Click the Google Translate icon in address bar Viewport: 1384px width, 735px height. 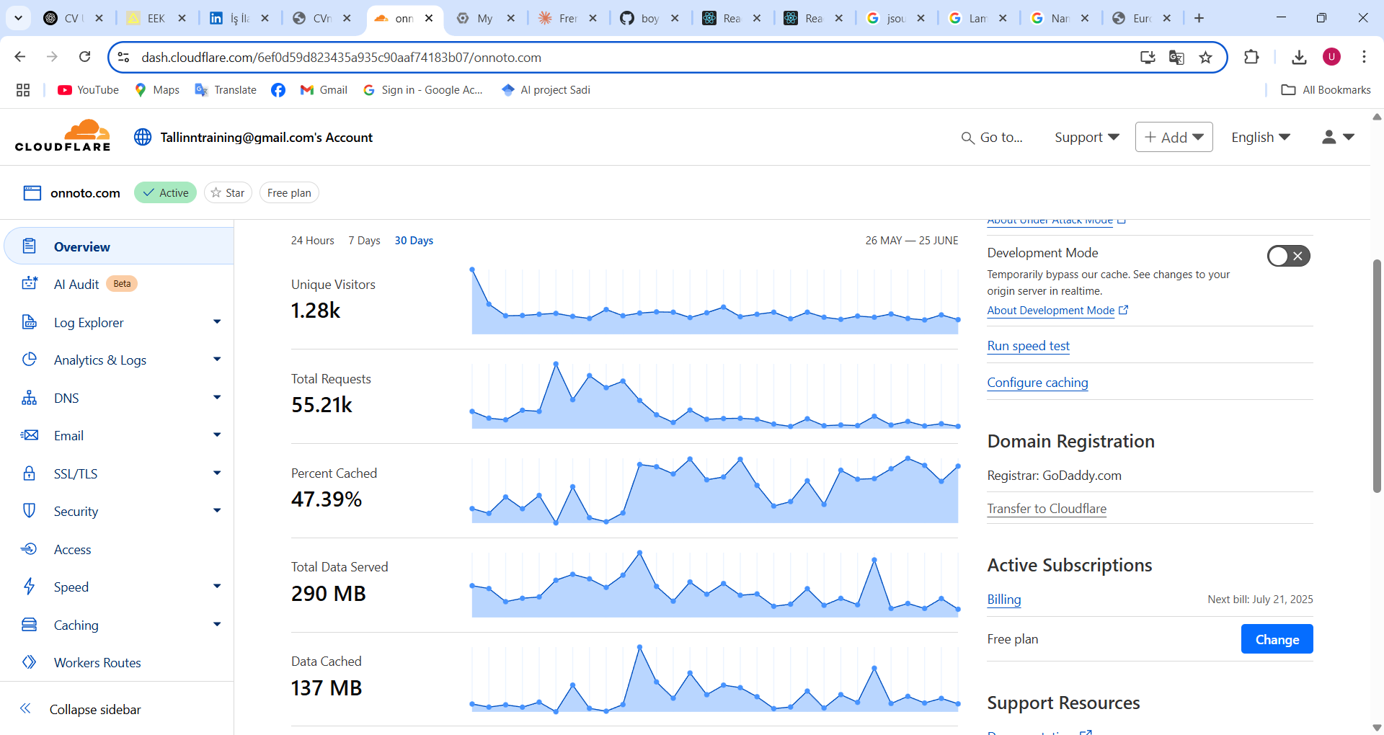[1176, 57]
